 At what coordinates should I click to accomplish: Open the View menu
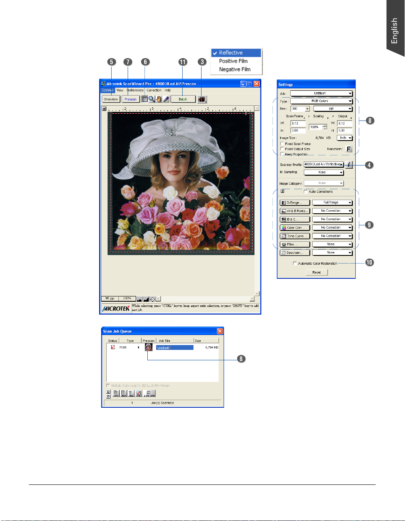[x=120, y=90]
